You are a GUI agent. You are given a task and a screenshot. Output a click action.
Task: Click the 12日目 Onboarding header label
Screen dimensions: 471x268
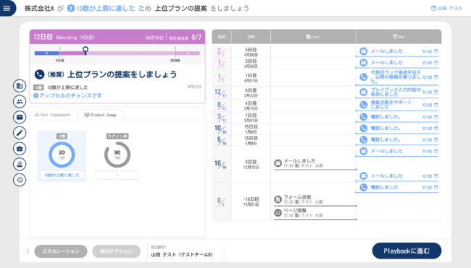(64, 37)
